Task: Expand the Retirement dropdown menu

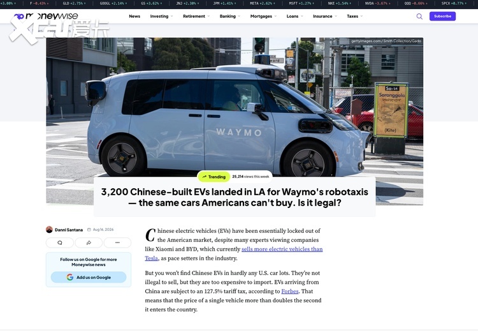Action: tap(196, 16)
